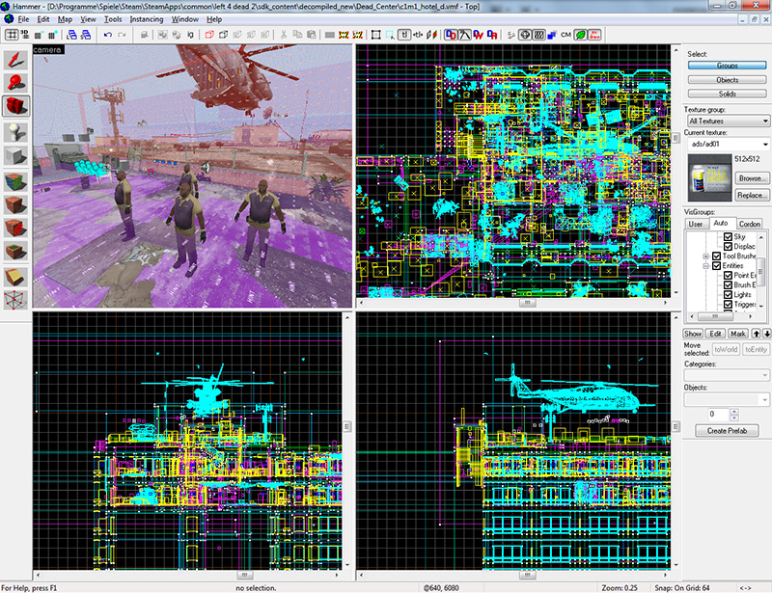Image resolution: width=772 pixels, height=593 pixels.
Task: Uncheck the Displacements visgroup checkbox
Action: tap(728, 246)
